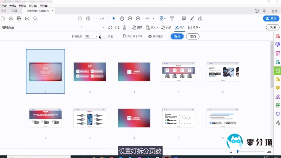Open the 页数 split-by dropdown
Image resolution: width=281 pixels, height=158 pixels.
click(x=91, y=36)
